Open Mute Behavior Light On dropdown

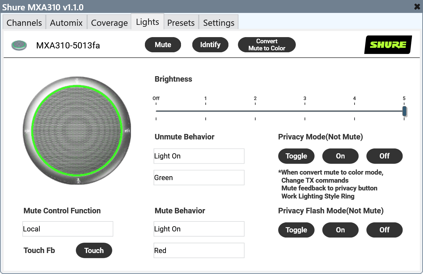click(199, 229)
